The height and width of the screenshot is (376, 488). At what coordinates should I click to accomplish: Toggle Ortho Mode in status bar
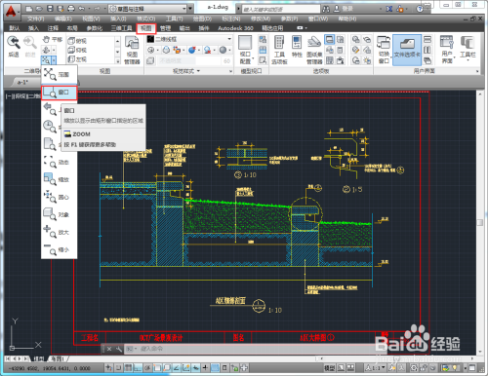pyautogui.click(x=138, y=368)
